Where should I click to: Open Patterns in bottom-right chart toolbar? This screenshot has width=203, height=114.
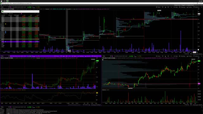[x=196, y=56]
